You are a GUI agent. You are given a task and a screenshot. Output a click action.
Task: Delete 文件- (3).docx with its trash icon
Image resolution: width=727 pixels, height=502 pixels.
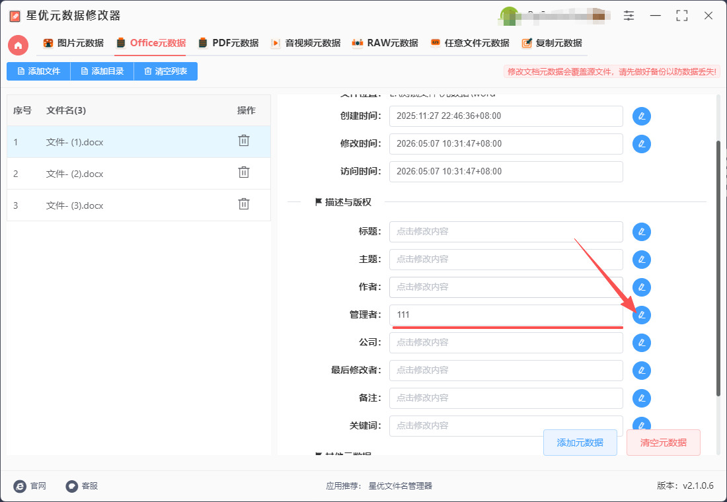tap(244, 204)
